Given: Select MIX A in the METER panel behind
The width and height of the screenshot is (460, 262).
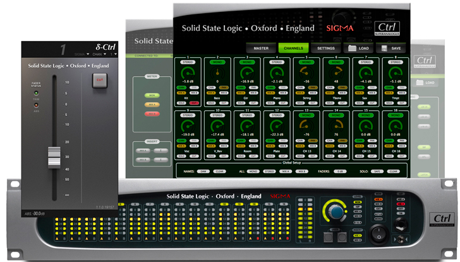Looking at the screenshot, I should (x=152, y=105).
